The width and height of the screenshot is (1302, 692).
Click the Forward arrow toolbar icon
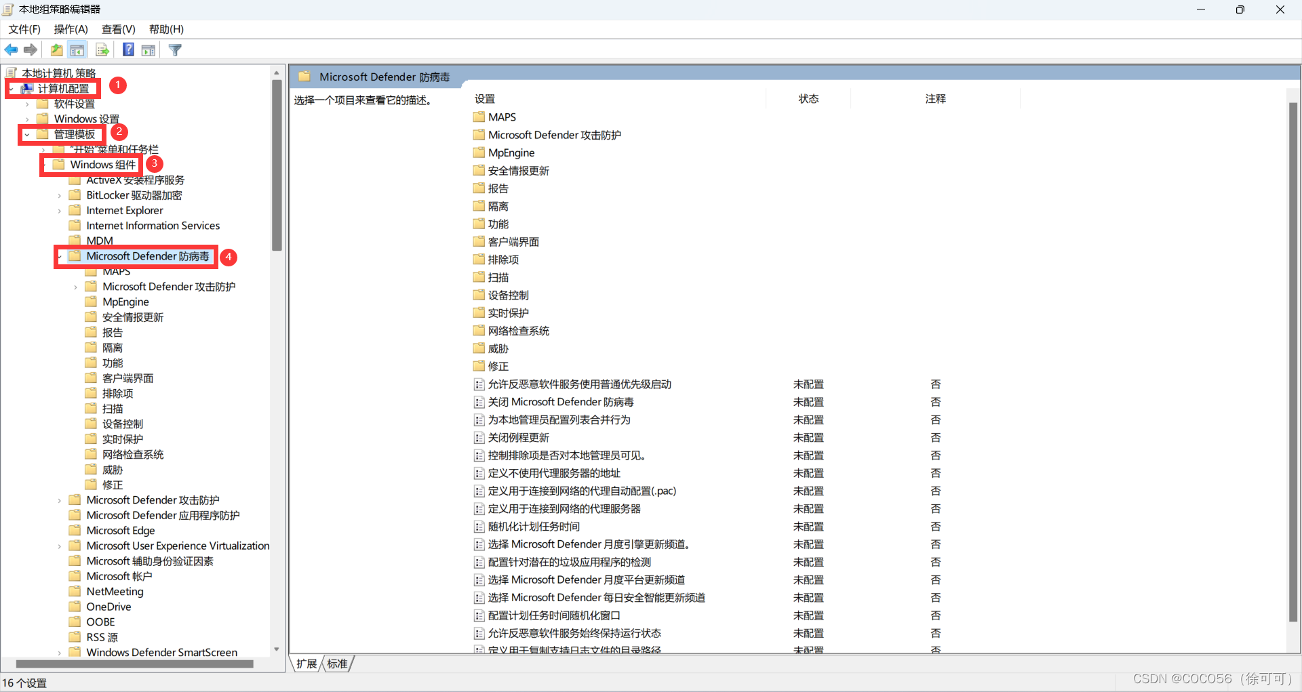[31, 49]
